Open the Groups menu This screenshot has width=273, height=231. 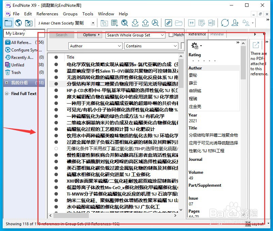pyautogui.click(x=70, y=14)
